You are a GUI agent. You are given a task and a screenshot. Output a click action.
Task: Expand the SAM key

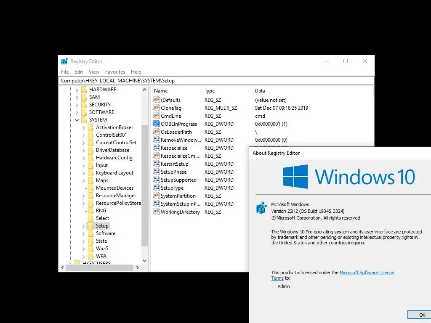click(77, 97)
